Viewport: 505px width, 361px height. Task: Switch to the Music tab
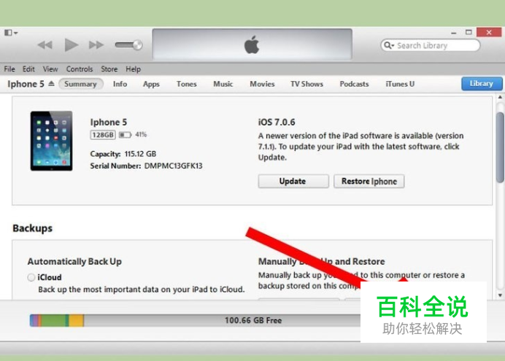tap(223, 84)
